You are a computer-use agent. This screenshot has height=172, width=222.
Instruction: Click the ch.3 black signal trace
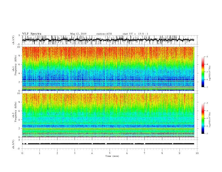108,144
